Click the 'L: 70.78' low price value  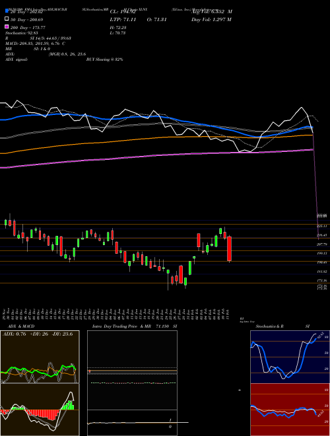point(117,33)
